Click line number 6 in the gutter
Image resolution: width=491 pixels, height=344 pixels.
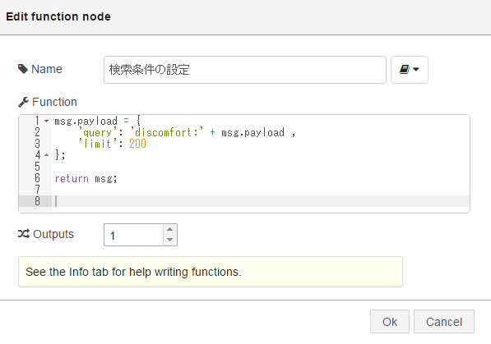pos(37,178)
